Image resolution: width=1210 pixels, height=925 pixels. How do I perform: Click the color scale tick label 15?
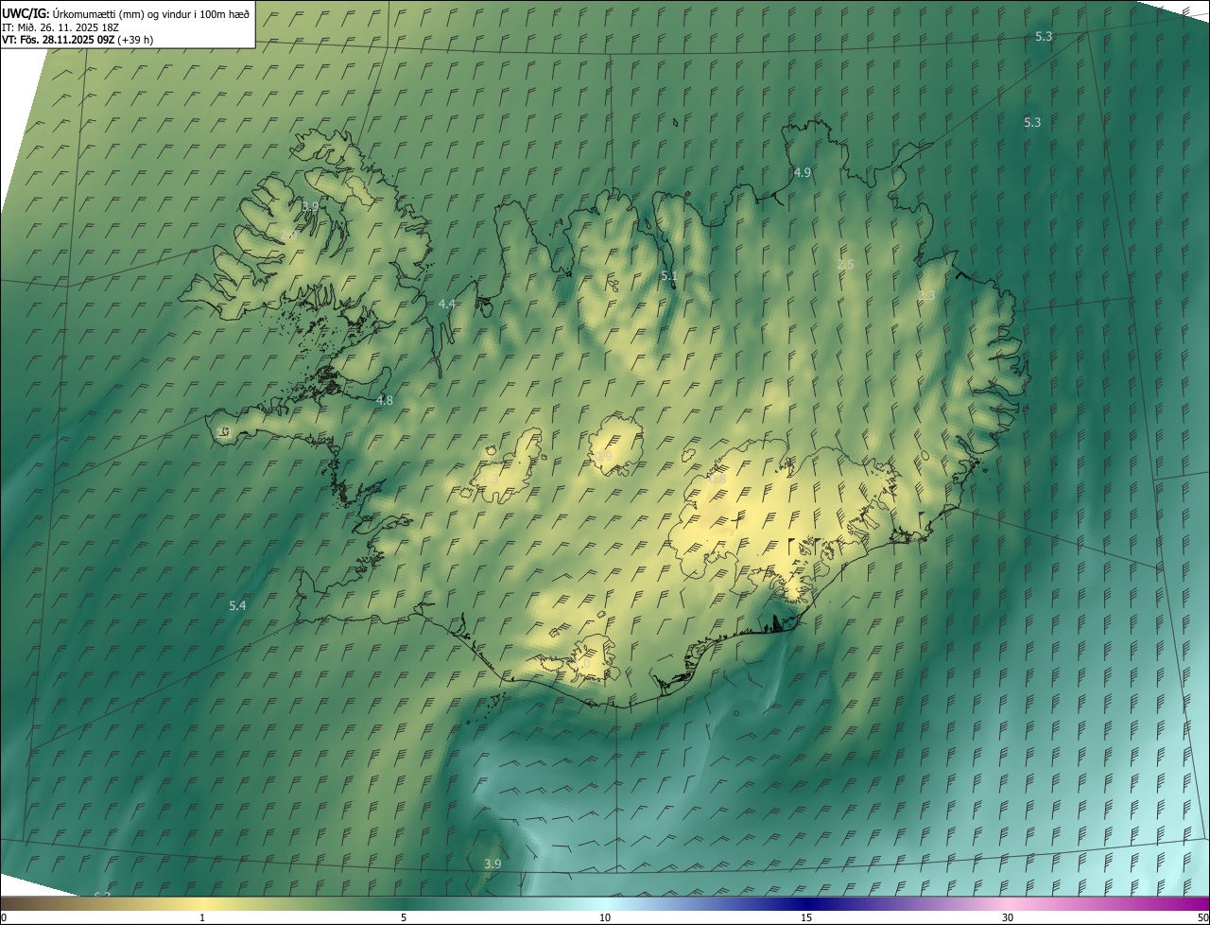coord(806,917)
